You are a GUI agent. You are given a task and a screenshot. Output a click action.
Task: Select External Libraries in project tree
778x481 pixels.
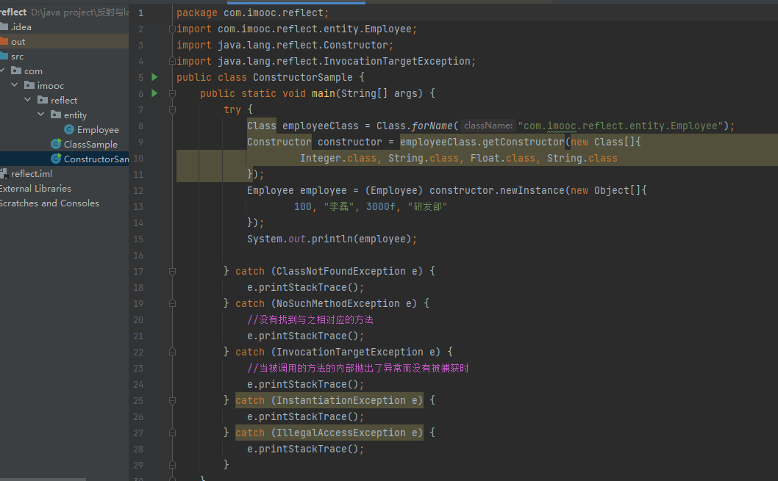tap(35, 189)
